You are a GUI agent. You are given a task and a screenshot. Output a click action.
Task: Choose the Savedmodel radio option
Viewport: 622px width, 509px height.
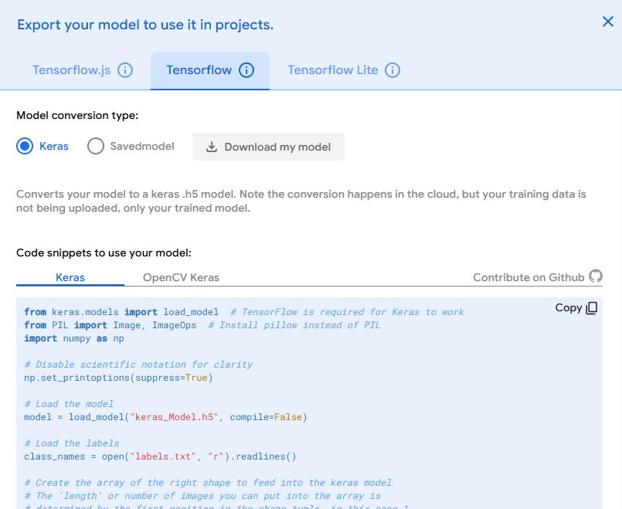96,146
